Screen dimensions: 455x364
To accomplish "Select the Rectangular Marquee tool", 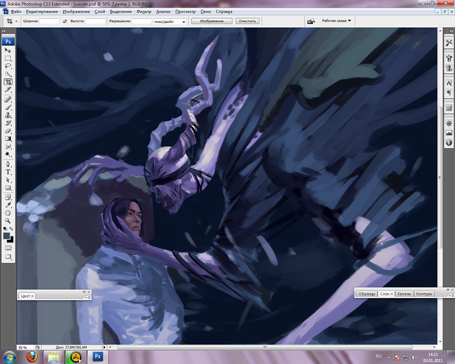I will [8, 58].
